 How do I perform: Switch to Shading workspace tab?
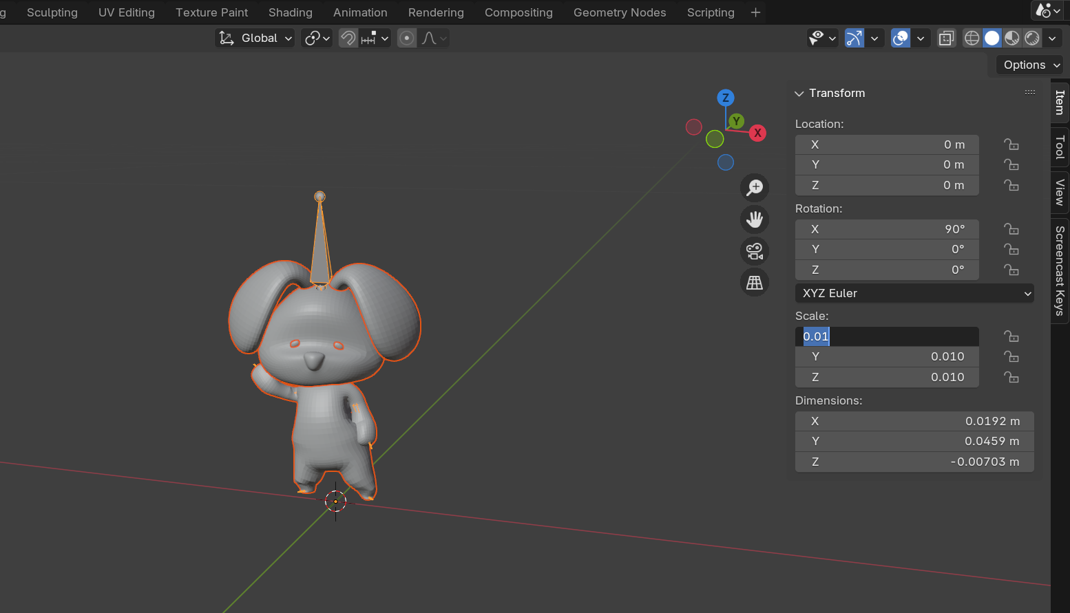[x=291, y=12]
